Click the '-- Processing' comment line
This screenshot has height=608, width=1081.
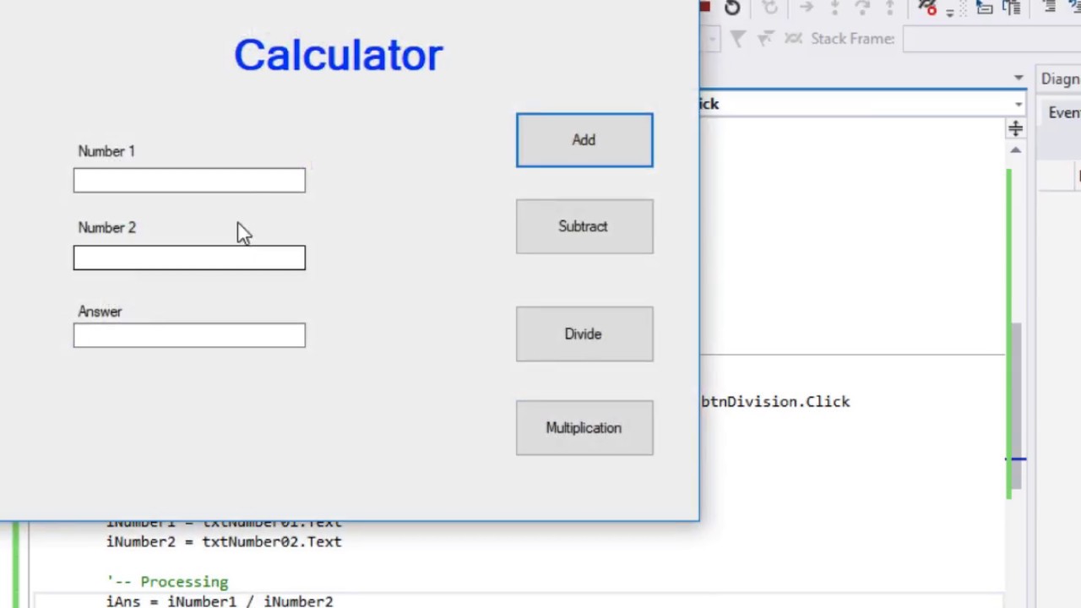167,582
